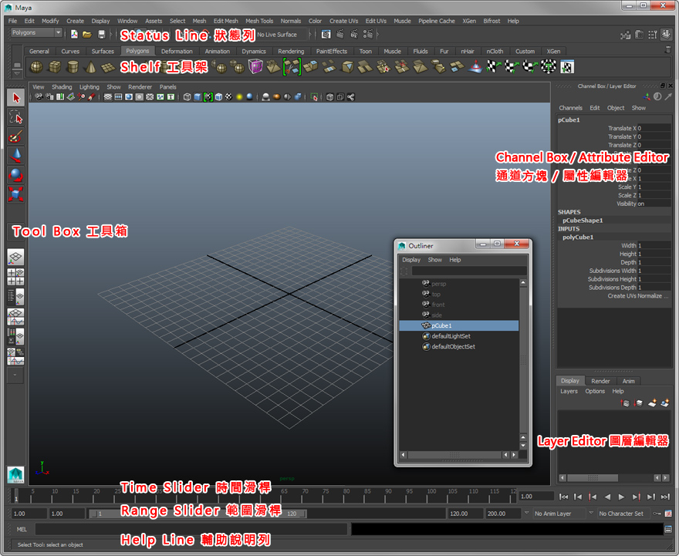The height and width of the screenshot is (556, 679).
Task: Click Play forward button
Action: (x=621, y=497)
